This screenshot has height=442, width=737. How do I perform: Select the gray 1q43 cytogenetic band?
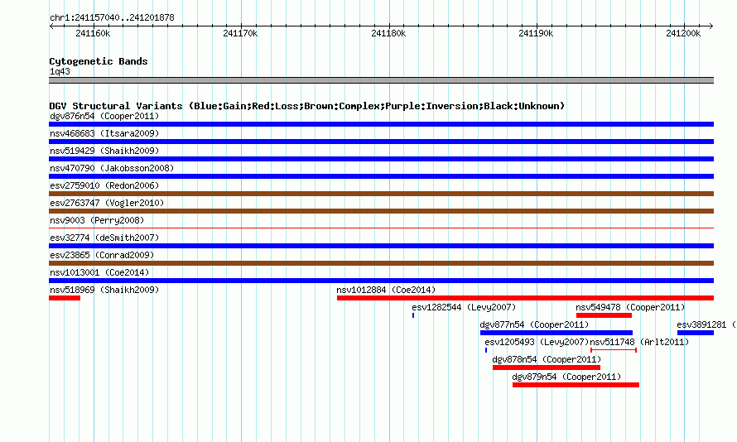point(381,80)
